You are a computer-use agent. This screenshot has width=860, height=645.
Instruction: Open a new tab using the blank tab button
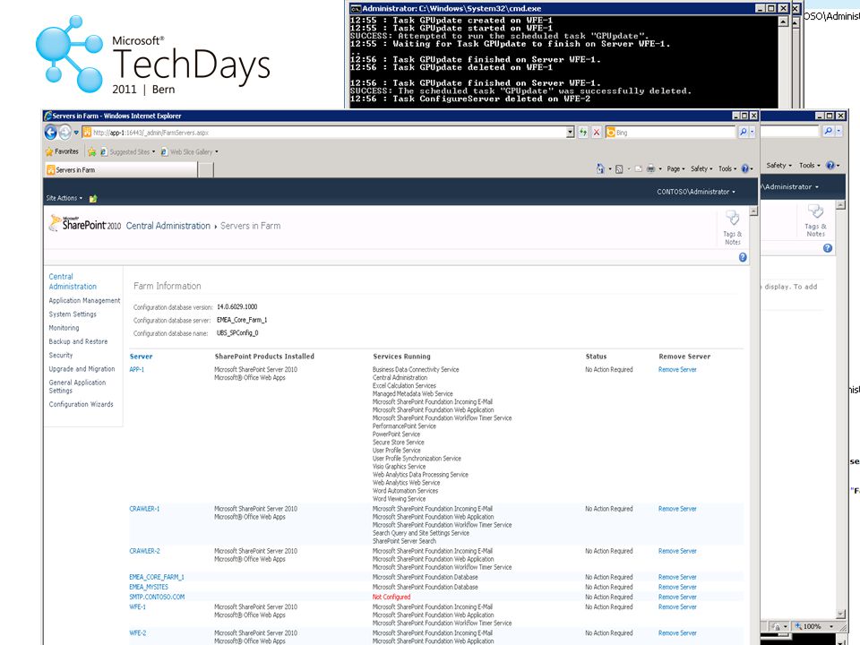pos(206,170)
